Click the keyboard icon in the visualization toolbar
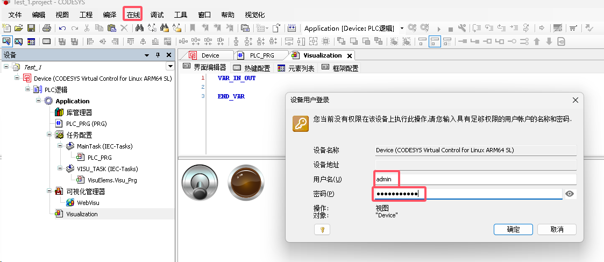This screenshot has width=604, height=262. 47,41
